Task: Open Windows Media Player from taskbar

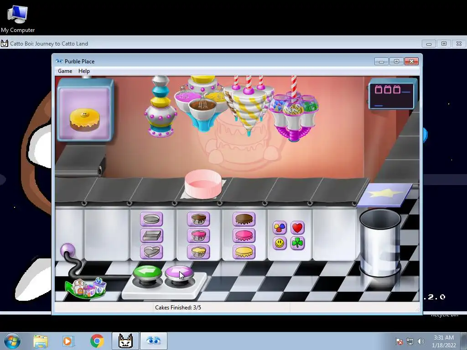Action: click(68, 341)
